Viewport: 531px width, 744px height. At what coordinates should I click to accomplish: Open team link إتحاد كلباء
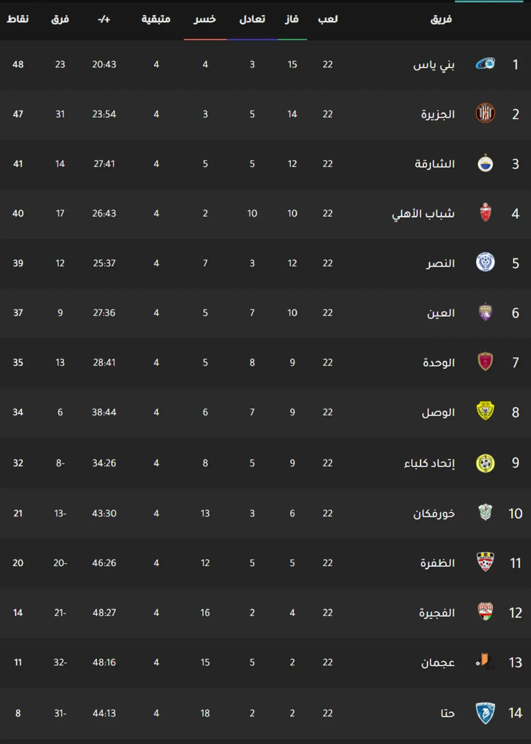[429, 463]
